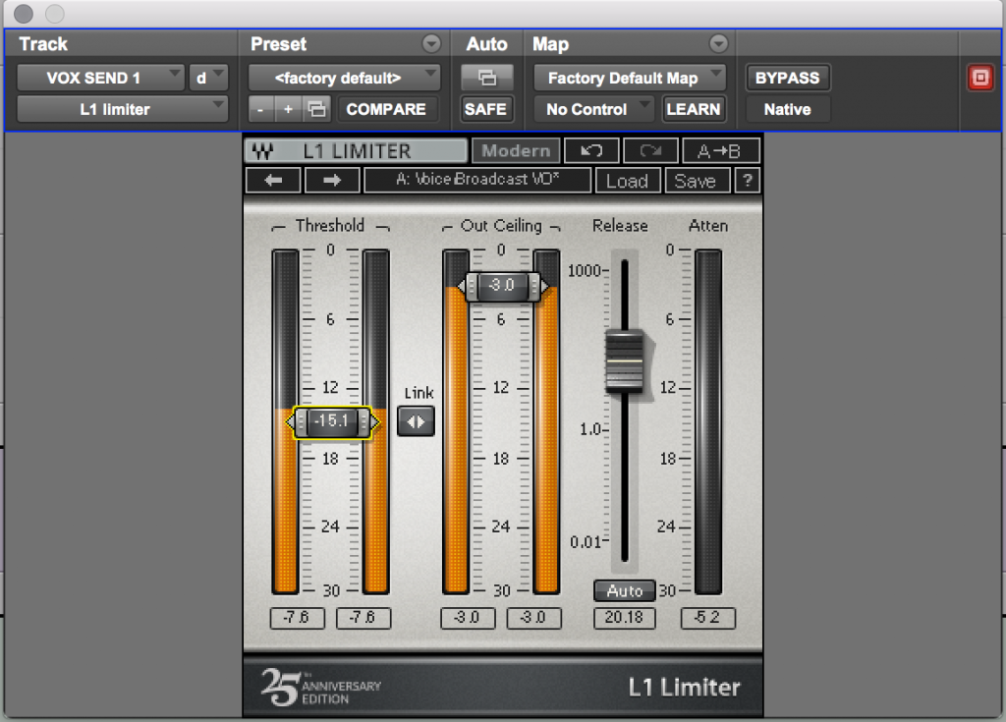
Task: Open the plug-in automation enable window
Action: 487,78
